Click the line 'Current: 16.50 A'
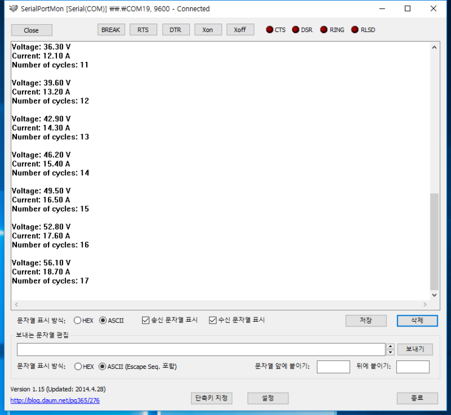 [x=41, y=200]
